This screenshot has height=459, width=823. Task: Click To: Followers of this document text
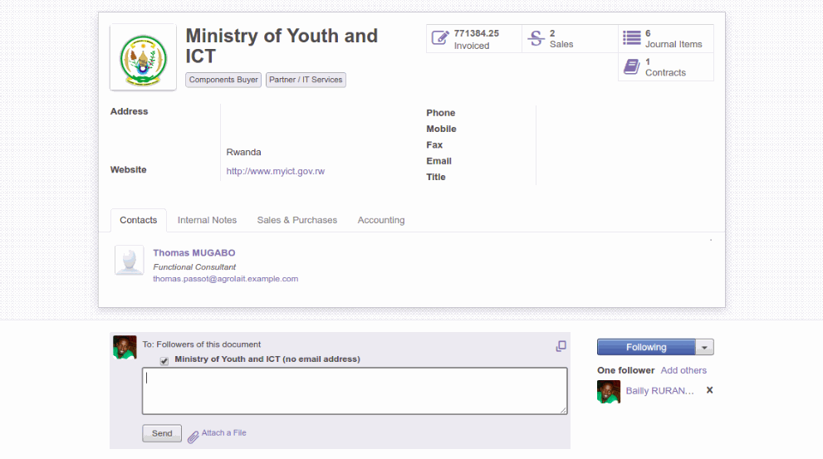202,344
